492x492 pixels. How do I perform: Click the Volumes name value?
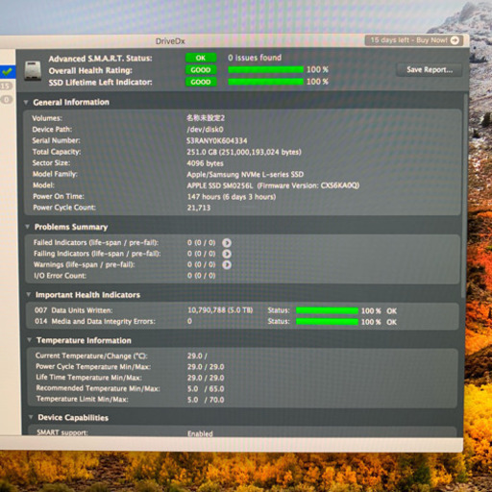[206, 118]
